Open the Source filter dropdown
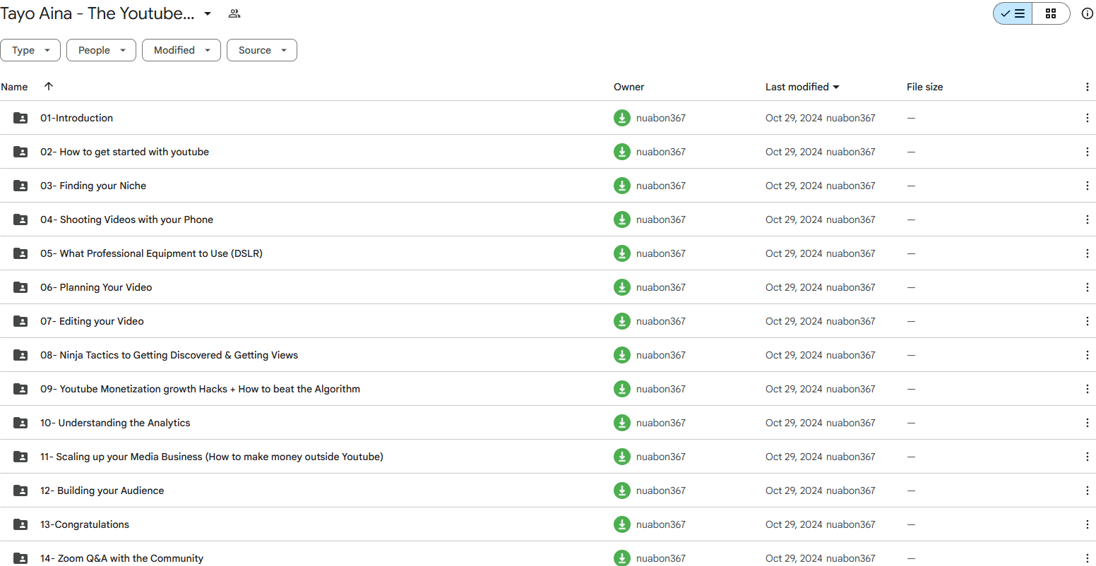Image resolution: width=1096 pixels, height=566 pixels. 261,50
